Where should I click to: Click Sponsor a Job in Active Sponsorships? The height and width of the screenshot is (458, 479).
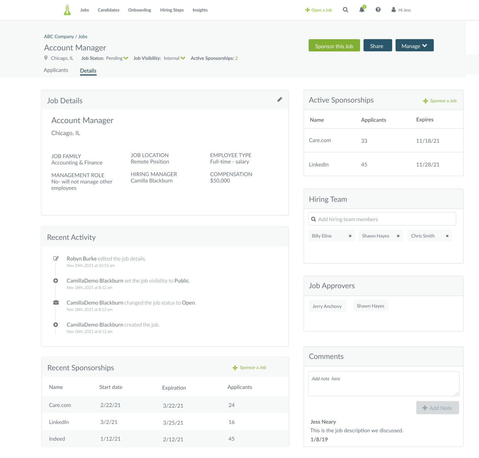[x=440, y=101]
